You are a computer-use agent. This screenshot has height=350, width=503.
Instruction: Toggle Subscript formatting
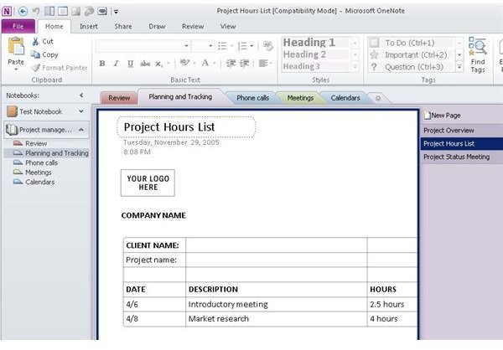pos(159,64)
